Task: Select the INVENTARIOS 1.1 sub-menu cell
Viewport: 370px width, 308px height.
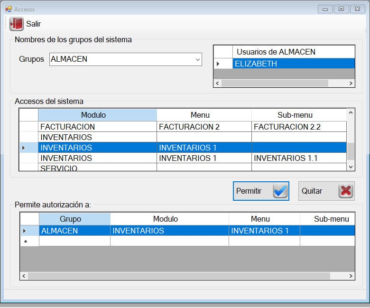Action: click(299, 158)
